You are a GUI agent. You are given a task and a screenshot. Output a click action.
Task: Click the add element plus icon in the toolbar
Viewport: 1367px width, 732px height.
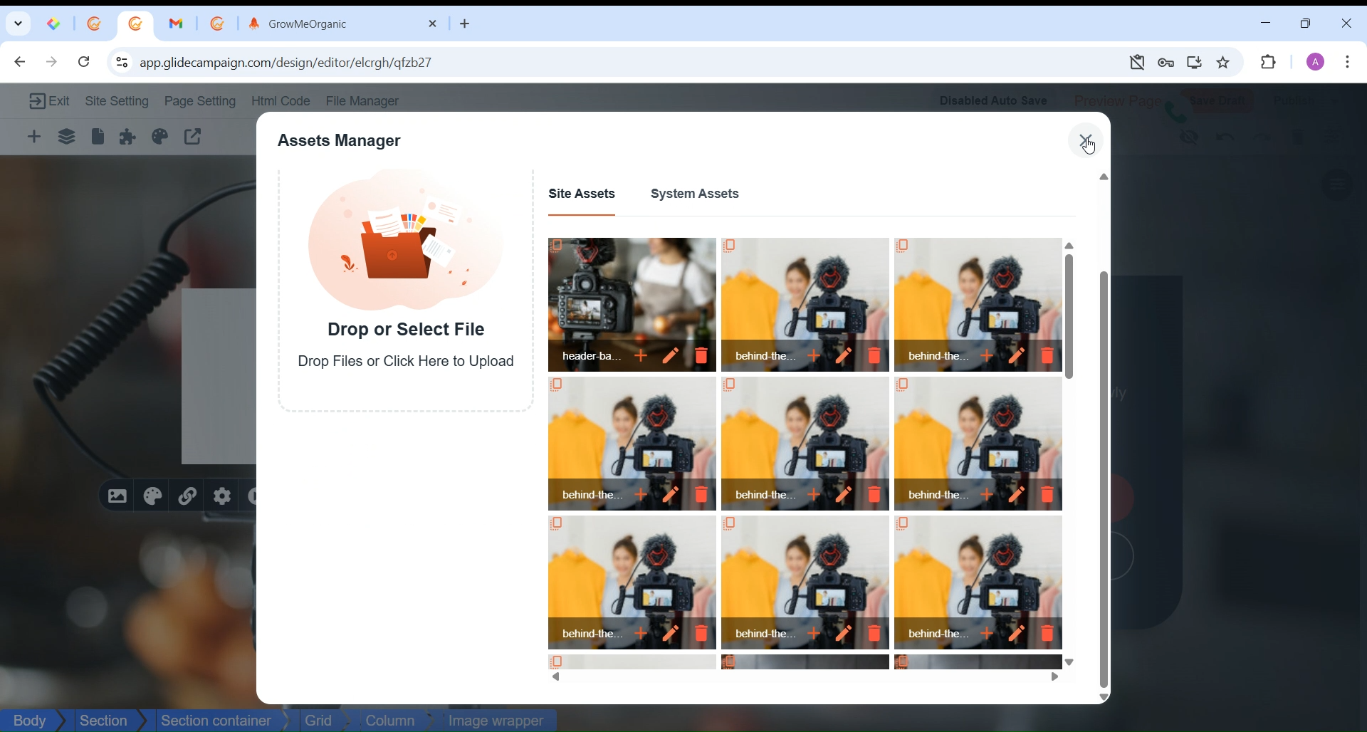34,137
